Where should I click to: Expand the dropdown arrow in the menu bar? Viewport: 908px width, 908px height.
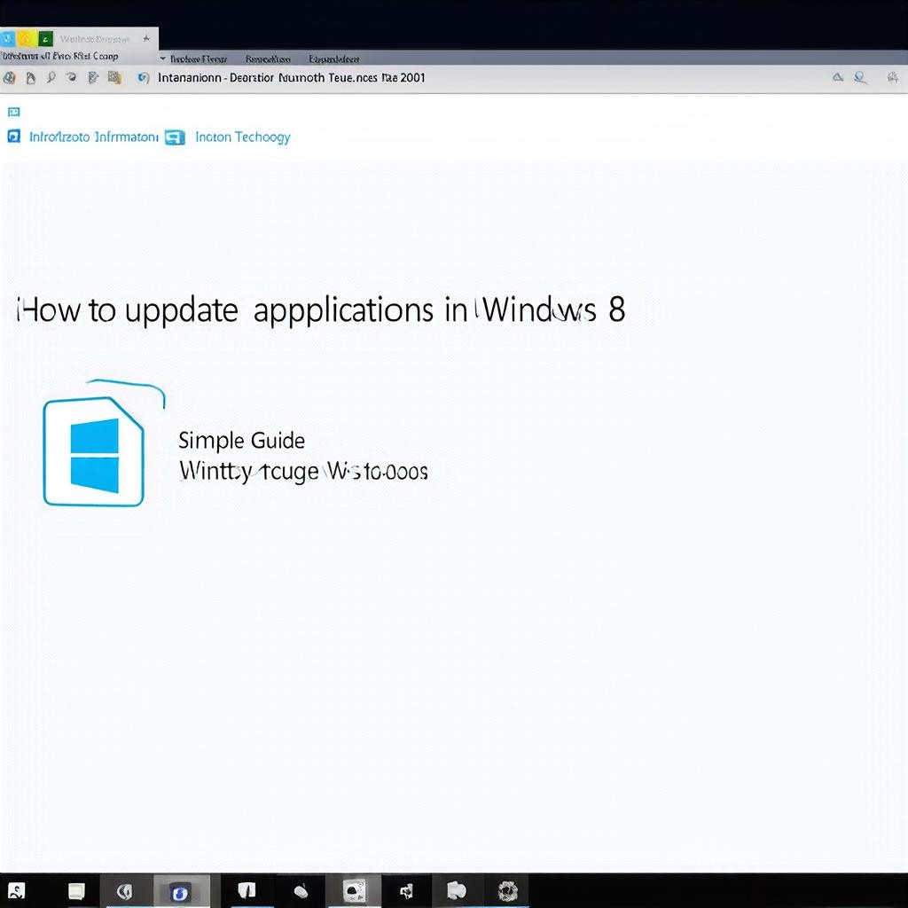coord(162,59)
